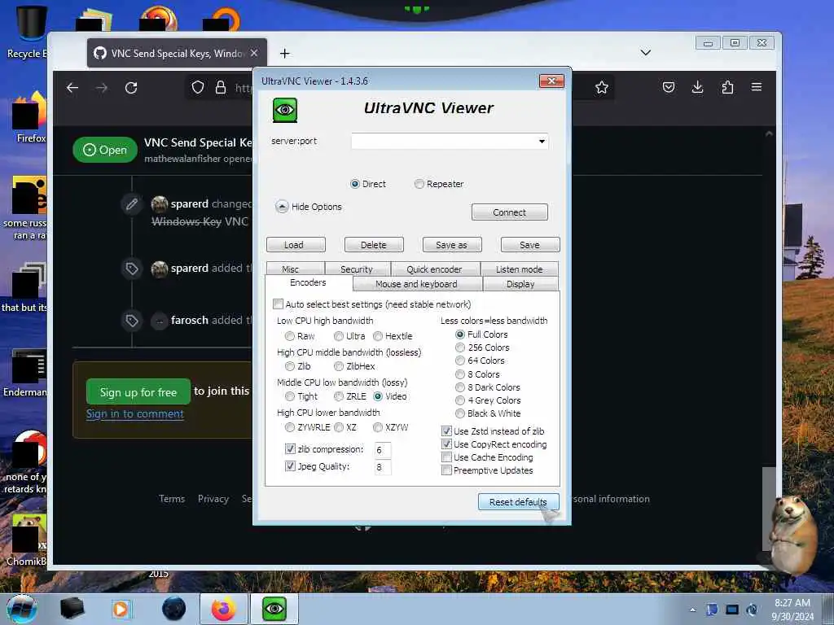The height and width of the screenshot is (625, 834).
Task: Click the Load button
Action: click(x=296, y=244)
